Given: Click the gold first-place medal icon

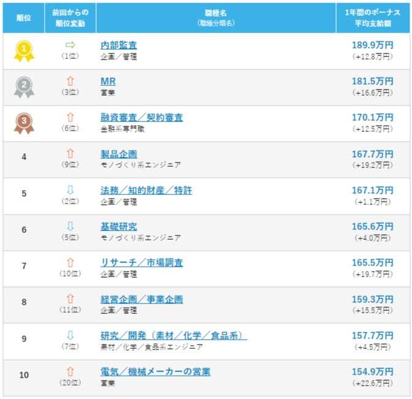Looking at the screenshot, I should point(24,51).
